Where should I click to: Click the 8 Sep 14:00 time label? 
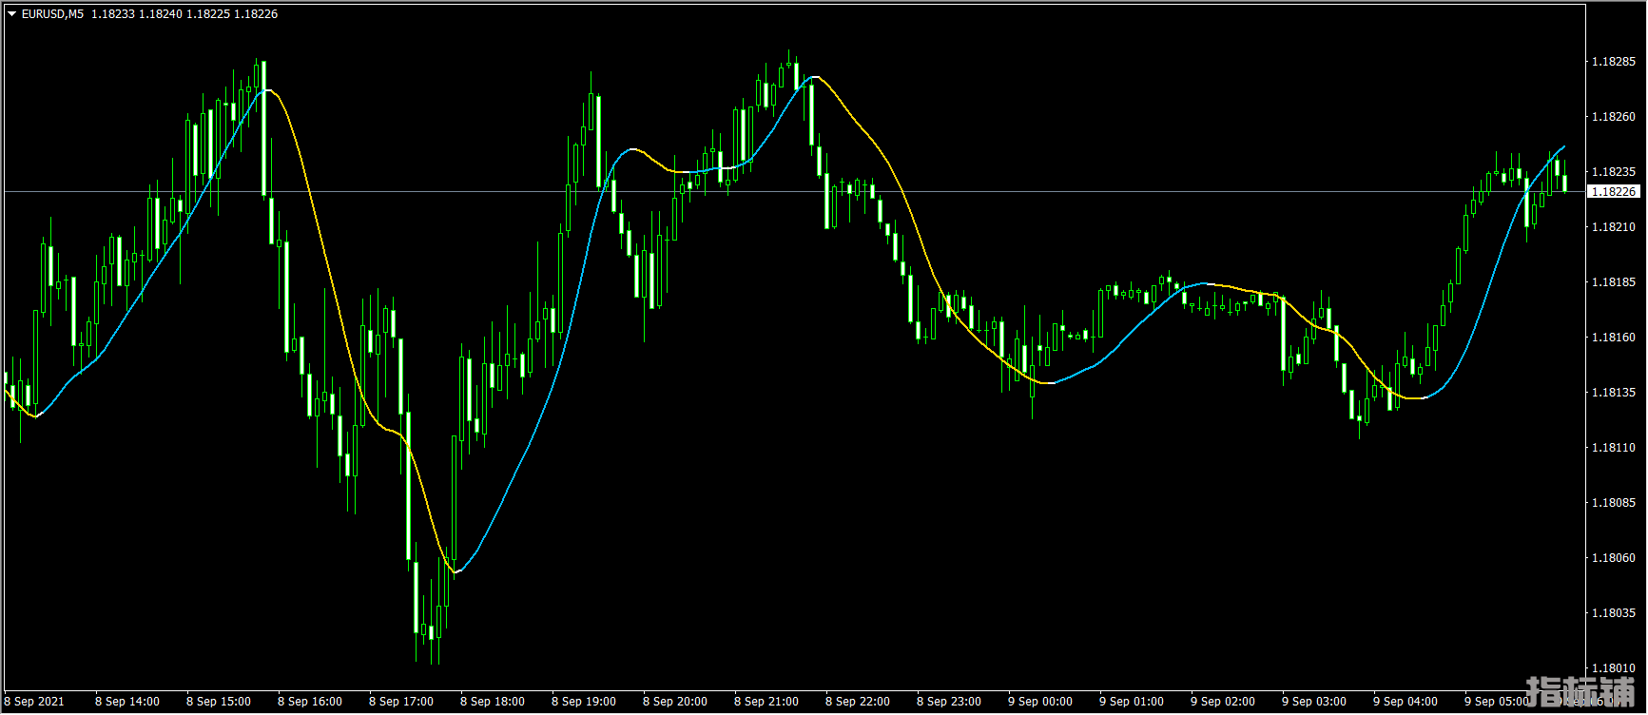[127, 702]
